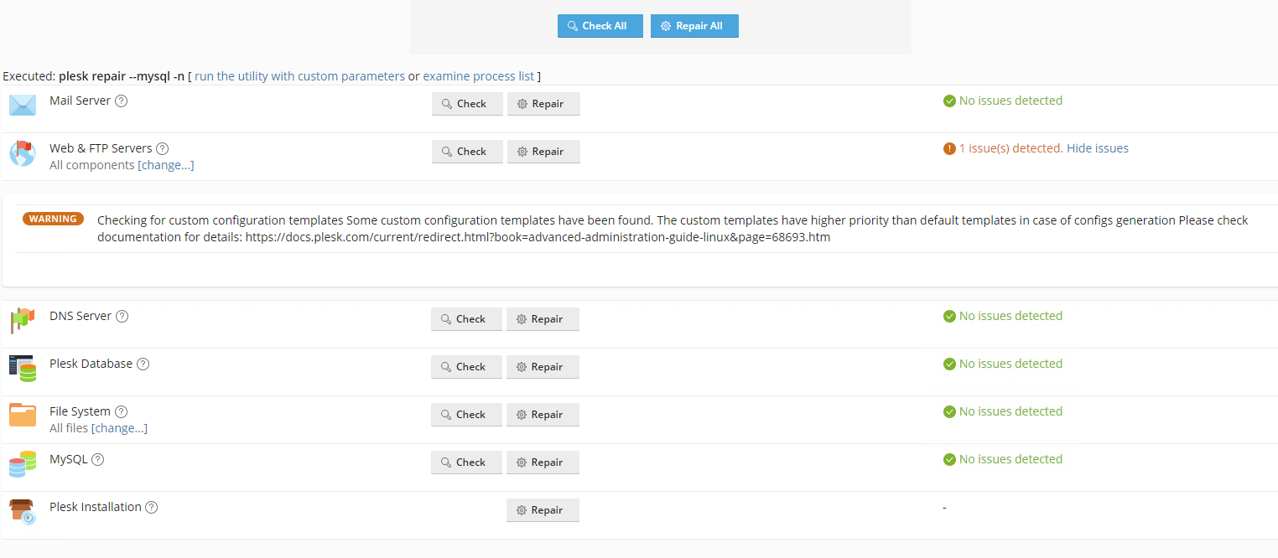The width and height of the screenshot is (1278, 558).
Task: Collapse issues with Hide issues link
Action: pyautogui.click(x=1097, y=148)
